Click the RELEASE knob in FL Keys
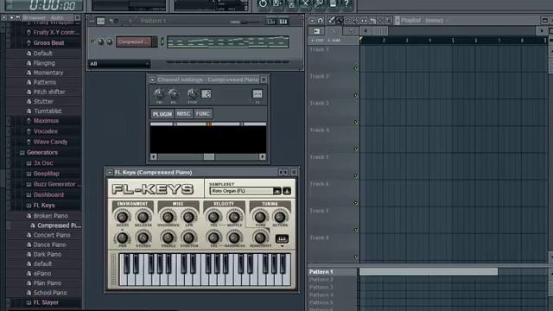 pyautogui.click(x=143, y=217)
